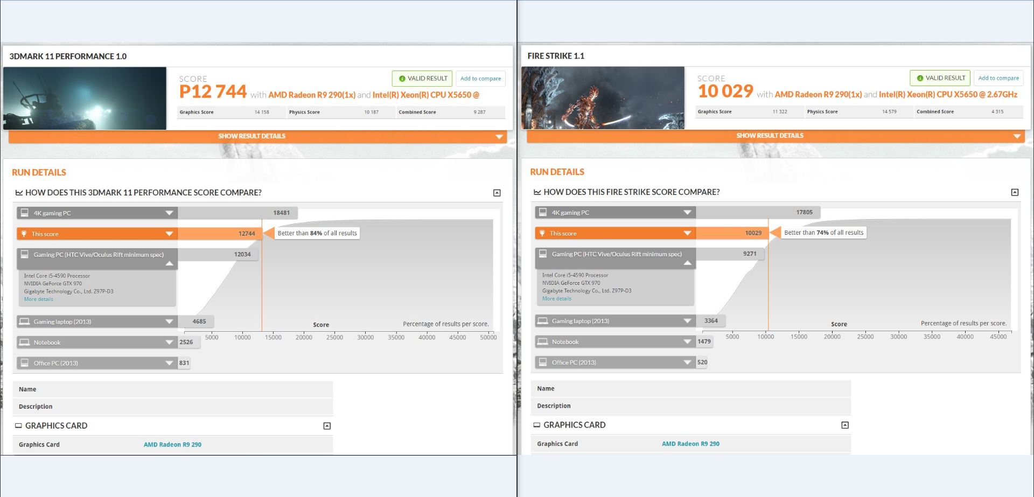The width and height of the screenshot is (1034, 497).
Task: Click the green check icon on 3DMark 11 Valid Result
Action: 402,79
